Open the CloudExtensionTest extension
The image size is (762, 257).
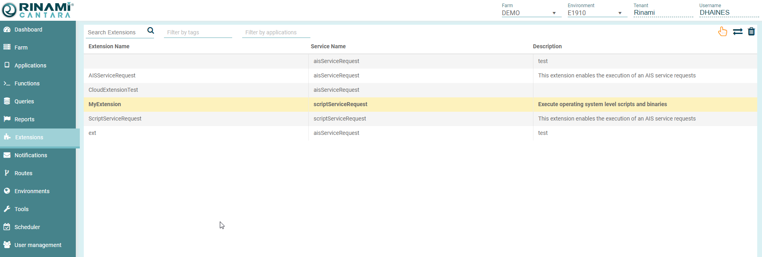tap(113, 90)
